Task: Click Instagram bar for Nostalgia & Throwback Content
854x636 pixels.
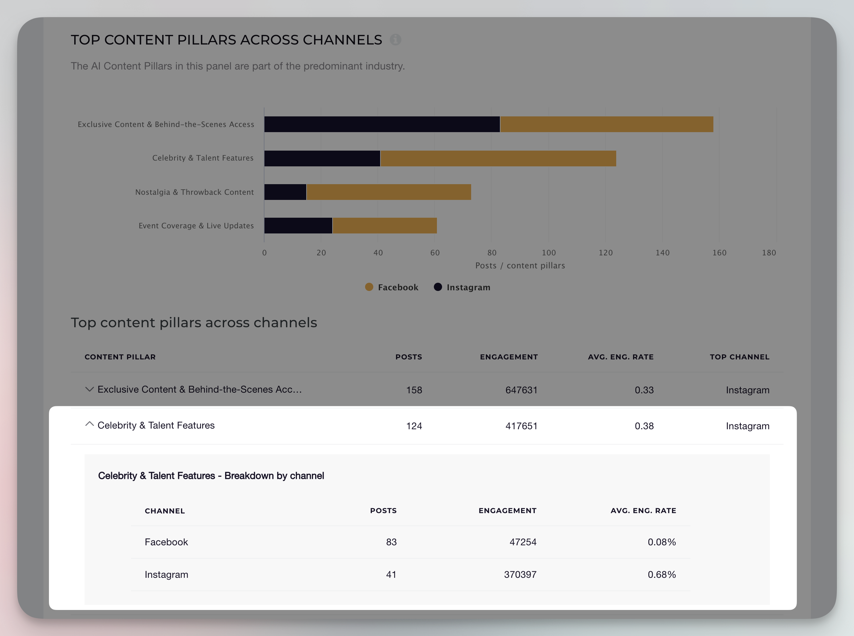Action: [x=285, y=192]
